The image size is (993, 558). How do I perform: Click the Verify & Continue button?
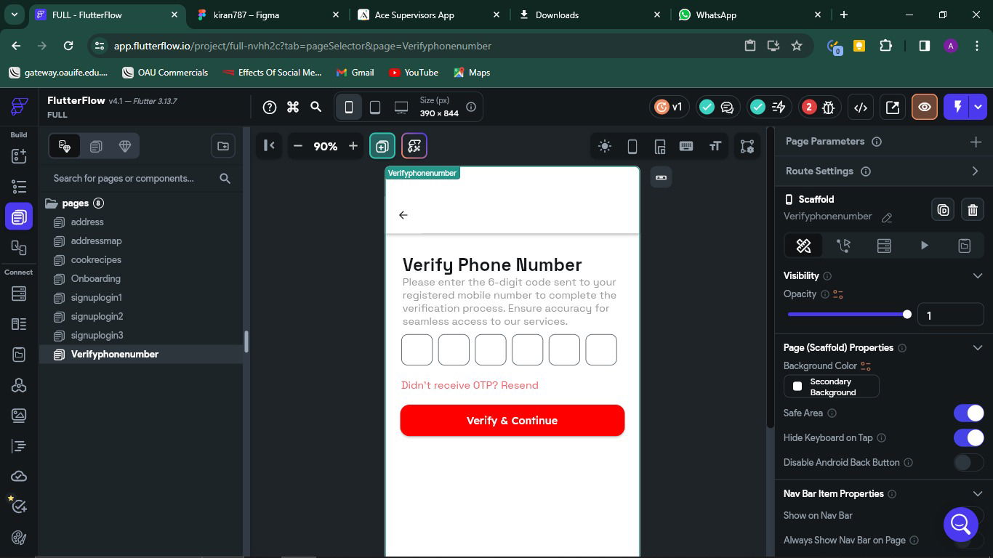point(512,421)
